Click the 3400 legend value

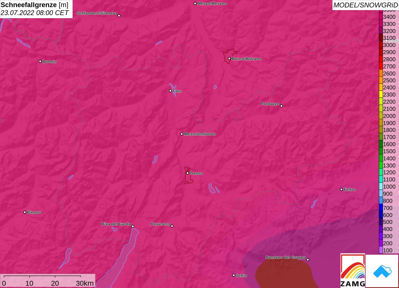pos(389,17)
